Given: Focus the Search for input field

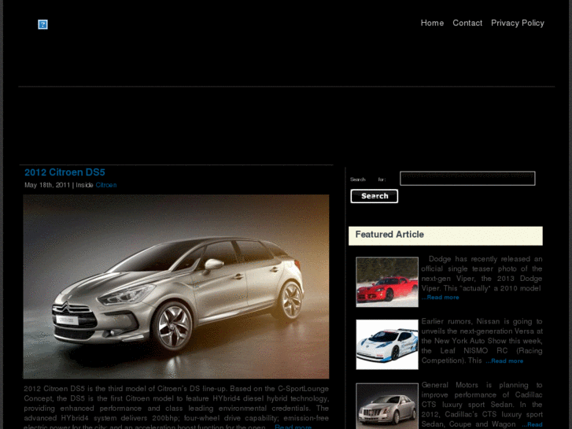Looking at the screenshot, I should [467, 179].
